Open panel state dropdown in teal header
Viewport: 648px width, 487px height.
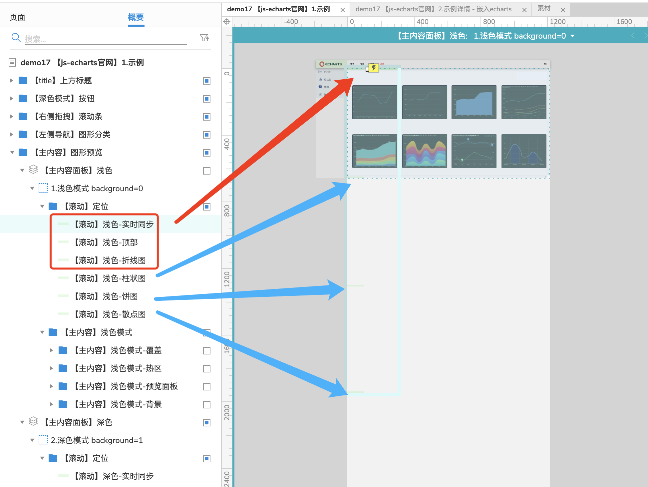572,36
